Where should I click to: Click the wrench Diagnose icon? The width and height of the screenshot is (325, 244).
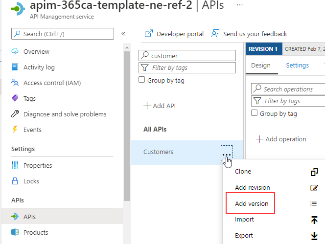(x=15, y=114)
